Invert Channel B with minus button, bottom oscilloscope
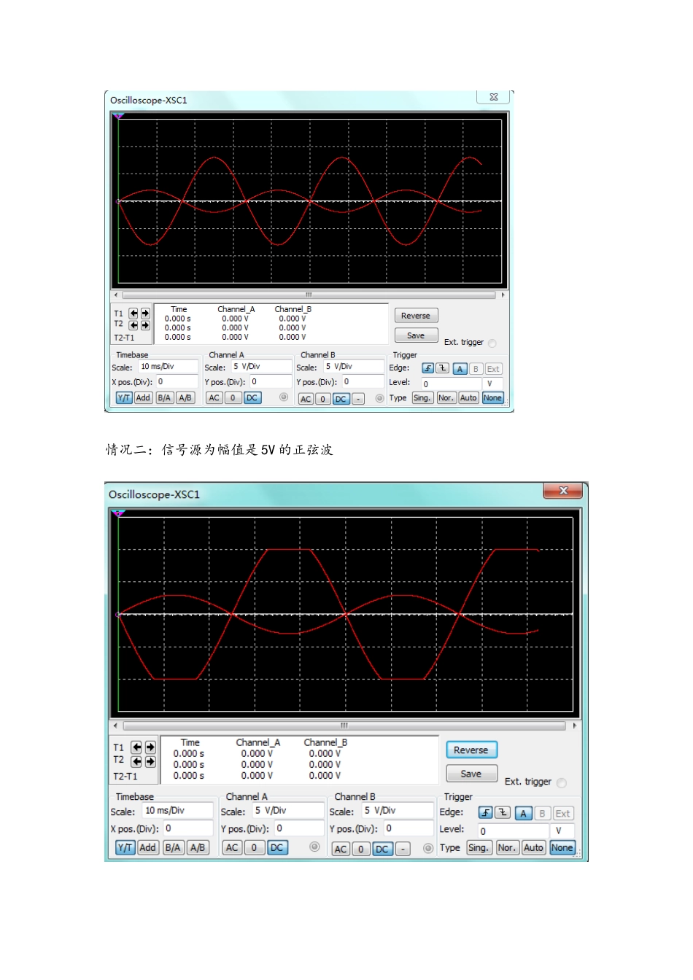This screenshot has width=693, height=980. pyautogui.click(x=403, y=849)
